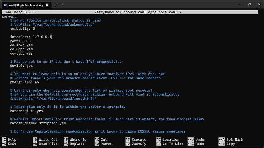Screen dimensions: 264x148
Task: Click the ^G Help shortcut
Action: (x=9, y=140)
